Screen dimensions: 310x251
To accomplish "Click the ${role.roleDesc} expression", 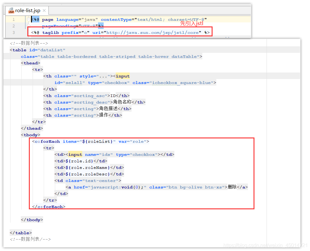I will (88, 174).
